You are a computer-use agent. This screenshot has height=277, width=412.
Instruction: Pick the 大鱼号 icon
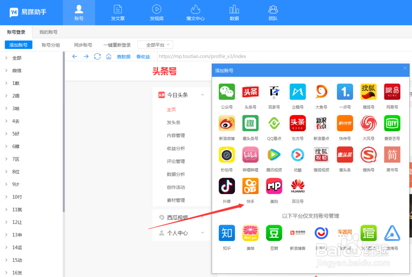(x=321, y=92)
